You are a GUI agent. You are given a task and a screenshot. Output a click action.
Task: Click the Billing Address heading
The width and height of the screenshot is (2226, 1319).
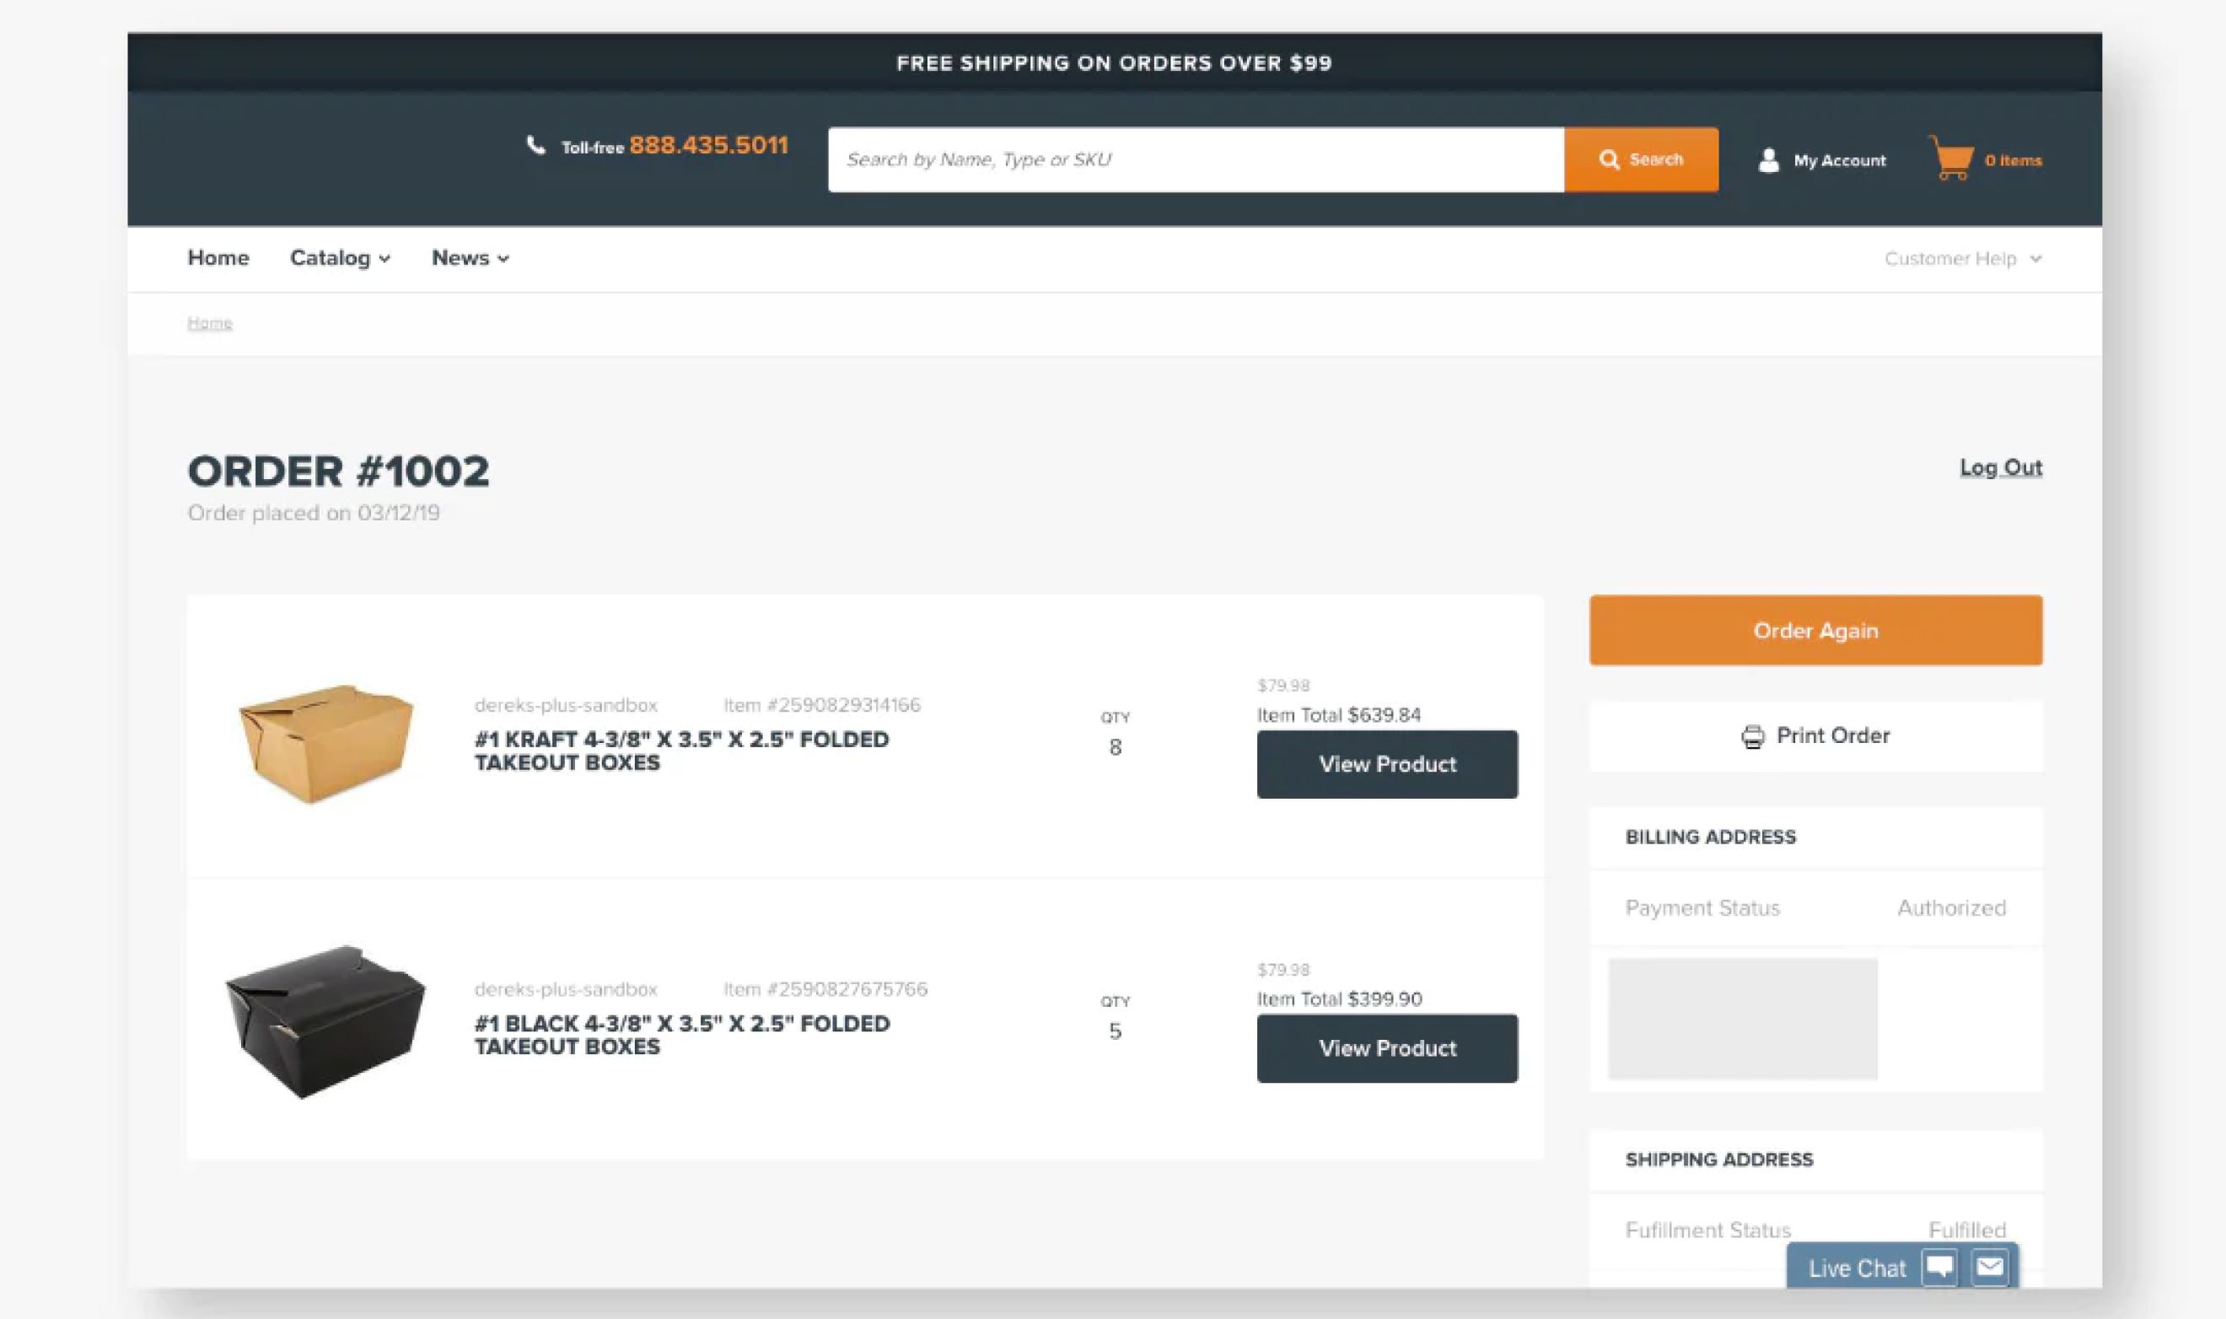(x=1711, y=837)
